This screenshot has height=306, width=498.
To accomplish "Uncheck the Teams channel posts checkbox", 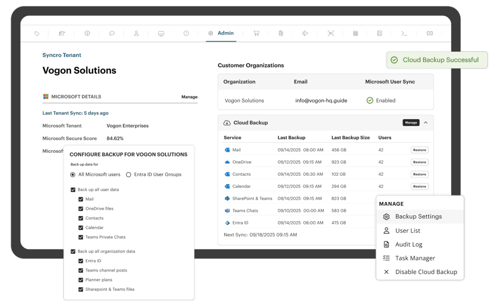I will [81, 270].
